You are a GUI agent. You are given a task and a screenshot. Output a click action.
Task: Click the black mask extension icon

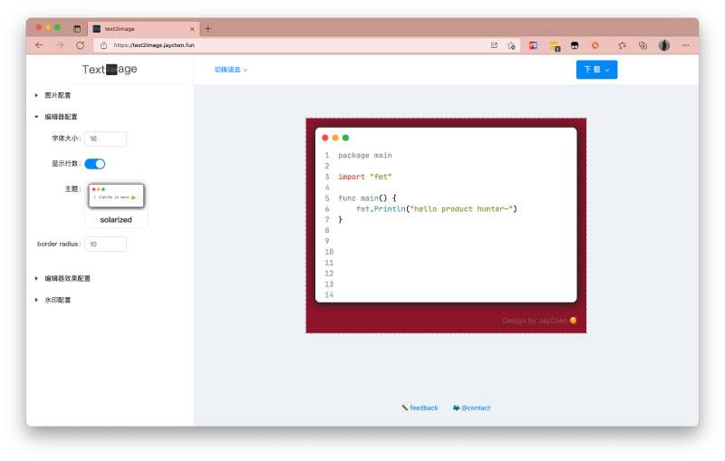(x=575, y=45)
